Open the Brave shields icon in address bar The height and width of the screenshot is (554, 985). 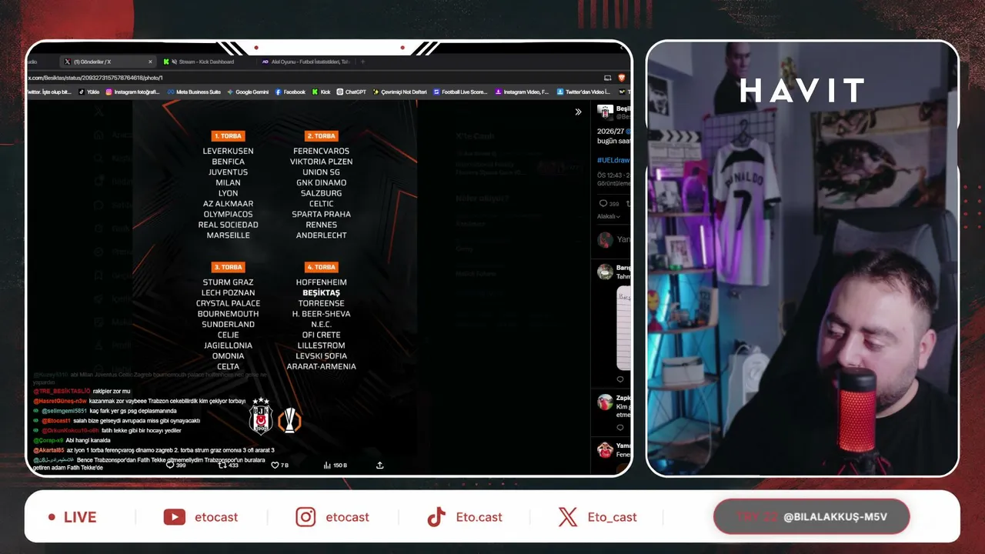pyautogui.click(x=622, y=78)
